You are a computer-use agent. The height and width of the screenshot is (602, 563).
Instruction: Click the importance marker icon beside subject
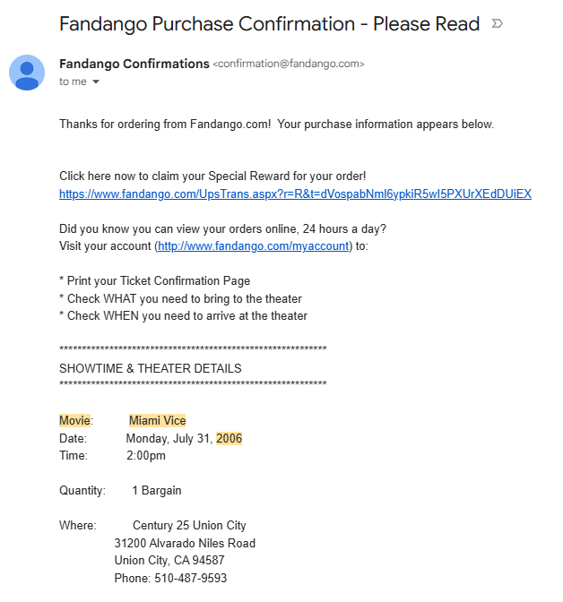click(x=497, y=24)
